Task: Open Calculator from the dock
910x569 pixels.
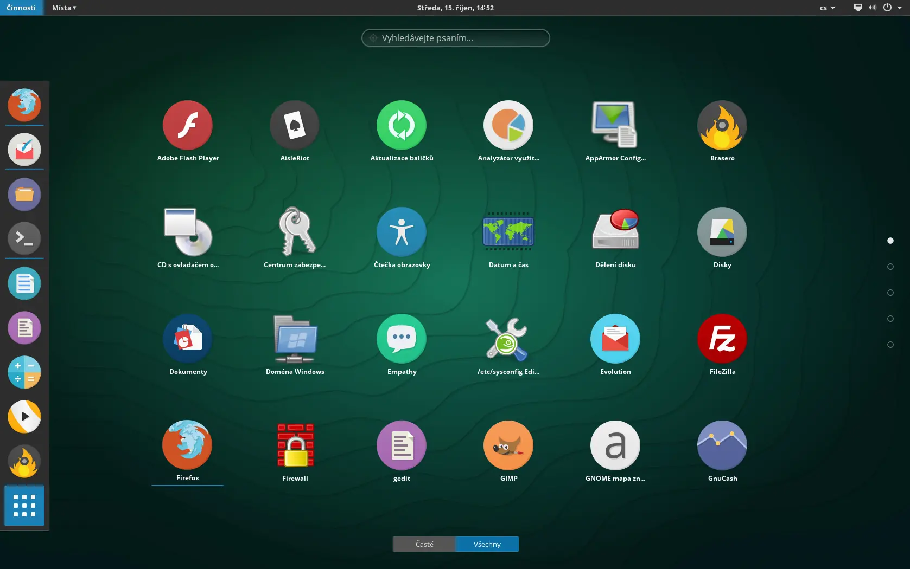Action: coord(24,372)
